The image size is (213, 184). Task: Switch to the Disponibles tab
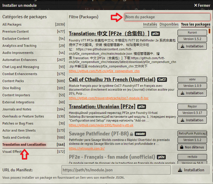point(169,24)
